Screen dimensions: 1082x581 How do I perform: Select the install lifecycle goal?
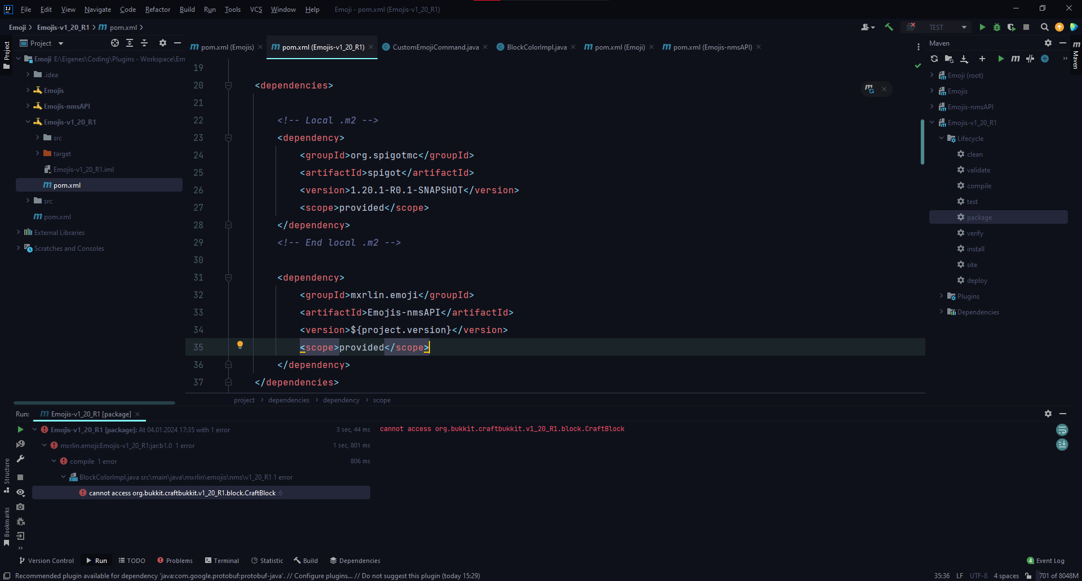[975, 249]
